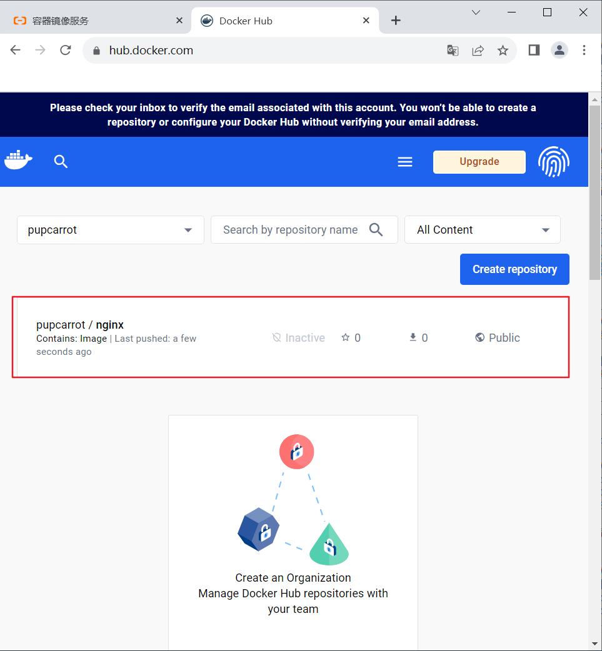Open the fingerprint account avatar

pyautogui.click(x=554, y=162)
